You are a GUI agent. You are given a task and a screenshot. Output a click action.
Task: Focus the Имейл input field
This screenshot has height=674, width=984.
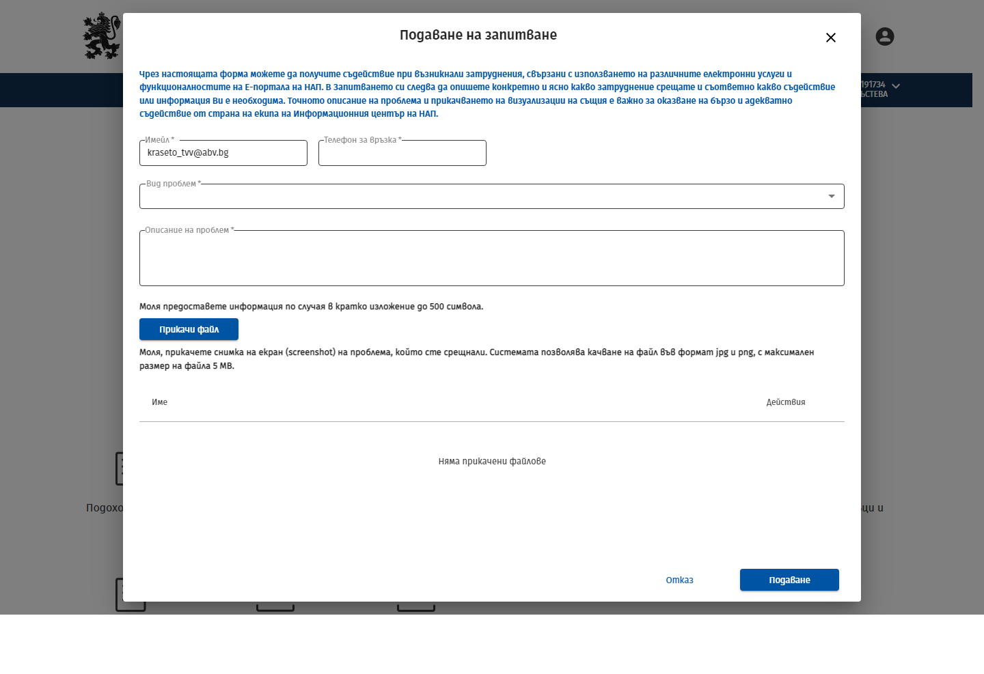pyautogui.click(x=223, y=153)
